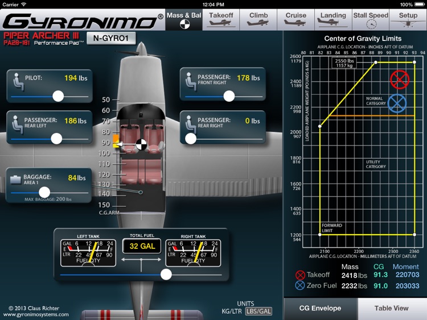Click the Rear Right passenger seat icon
The width and height of the screenshot is (427, 320).
(191, 124)
